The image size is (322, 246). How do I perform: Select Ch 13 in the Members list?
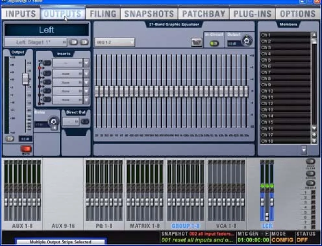tap(285, 110)
